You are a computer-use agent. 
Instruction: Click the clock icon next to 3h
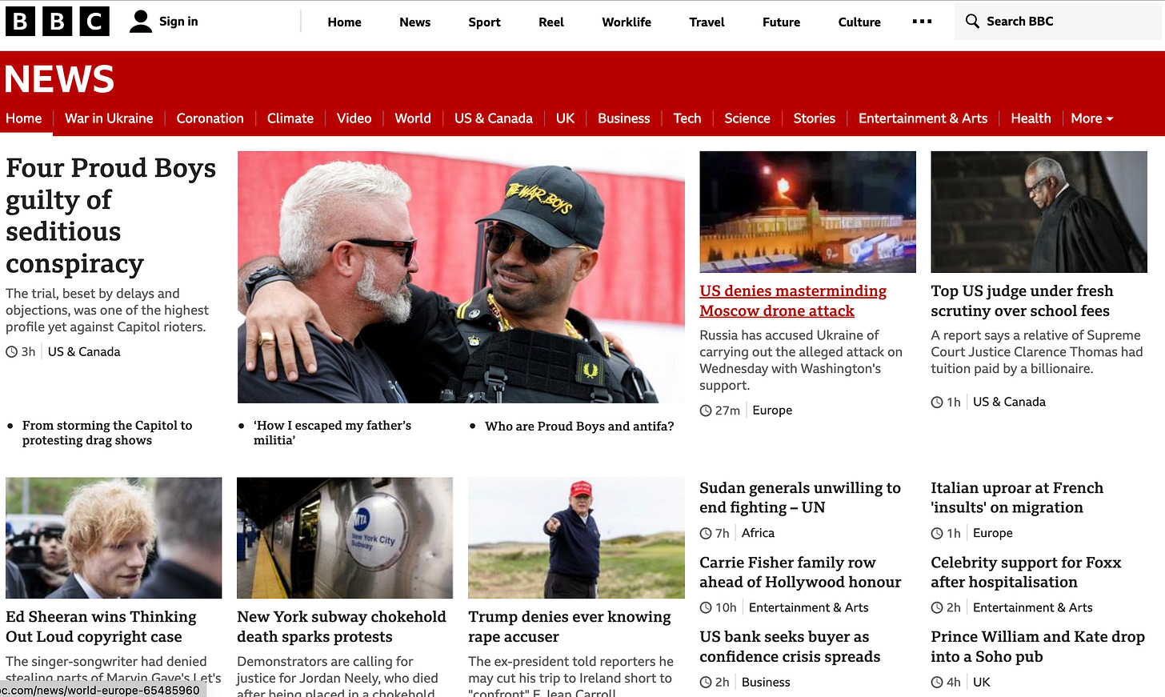(12, 352)
